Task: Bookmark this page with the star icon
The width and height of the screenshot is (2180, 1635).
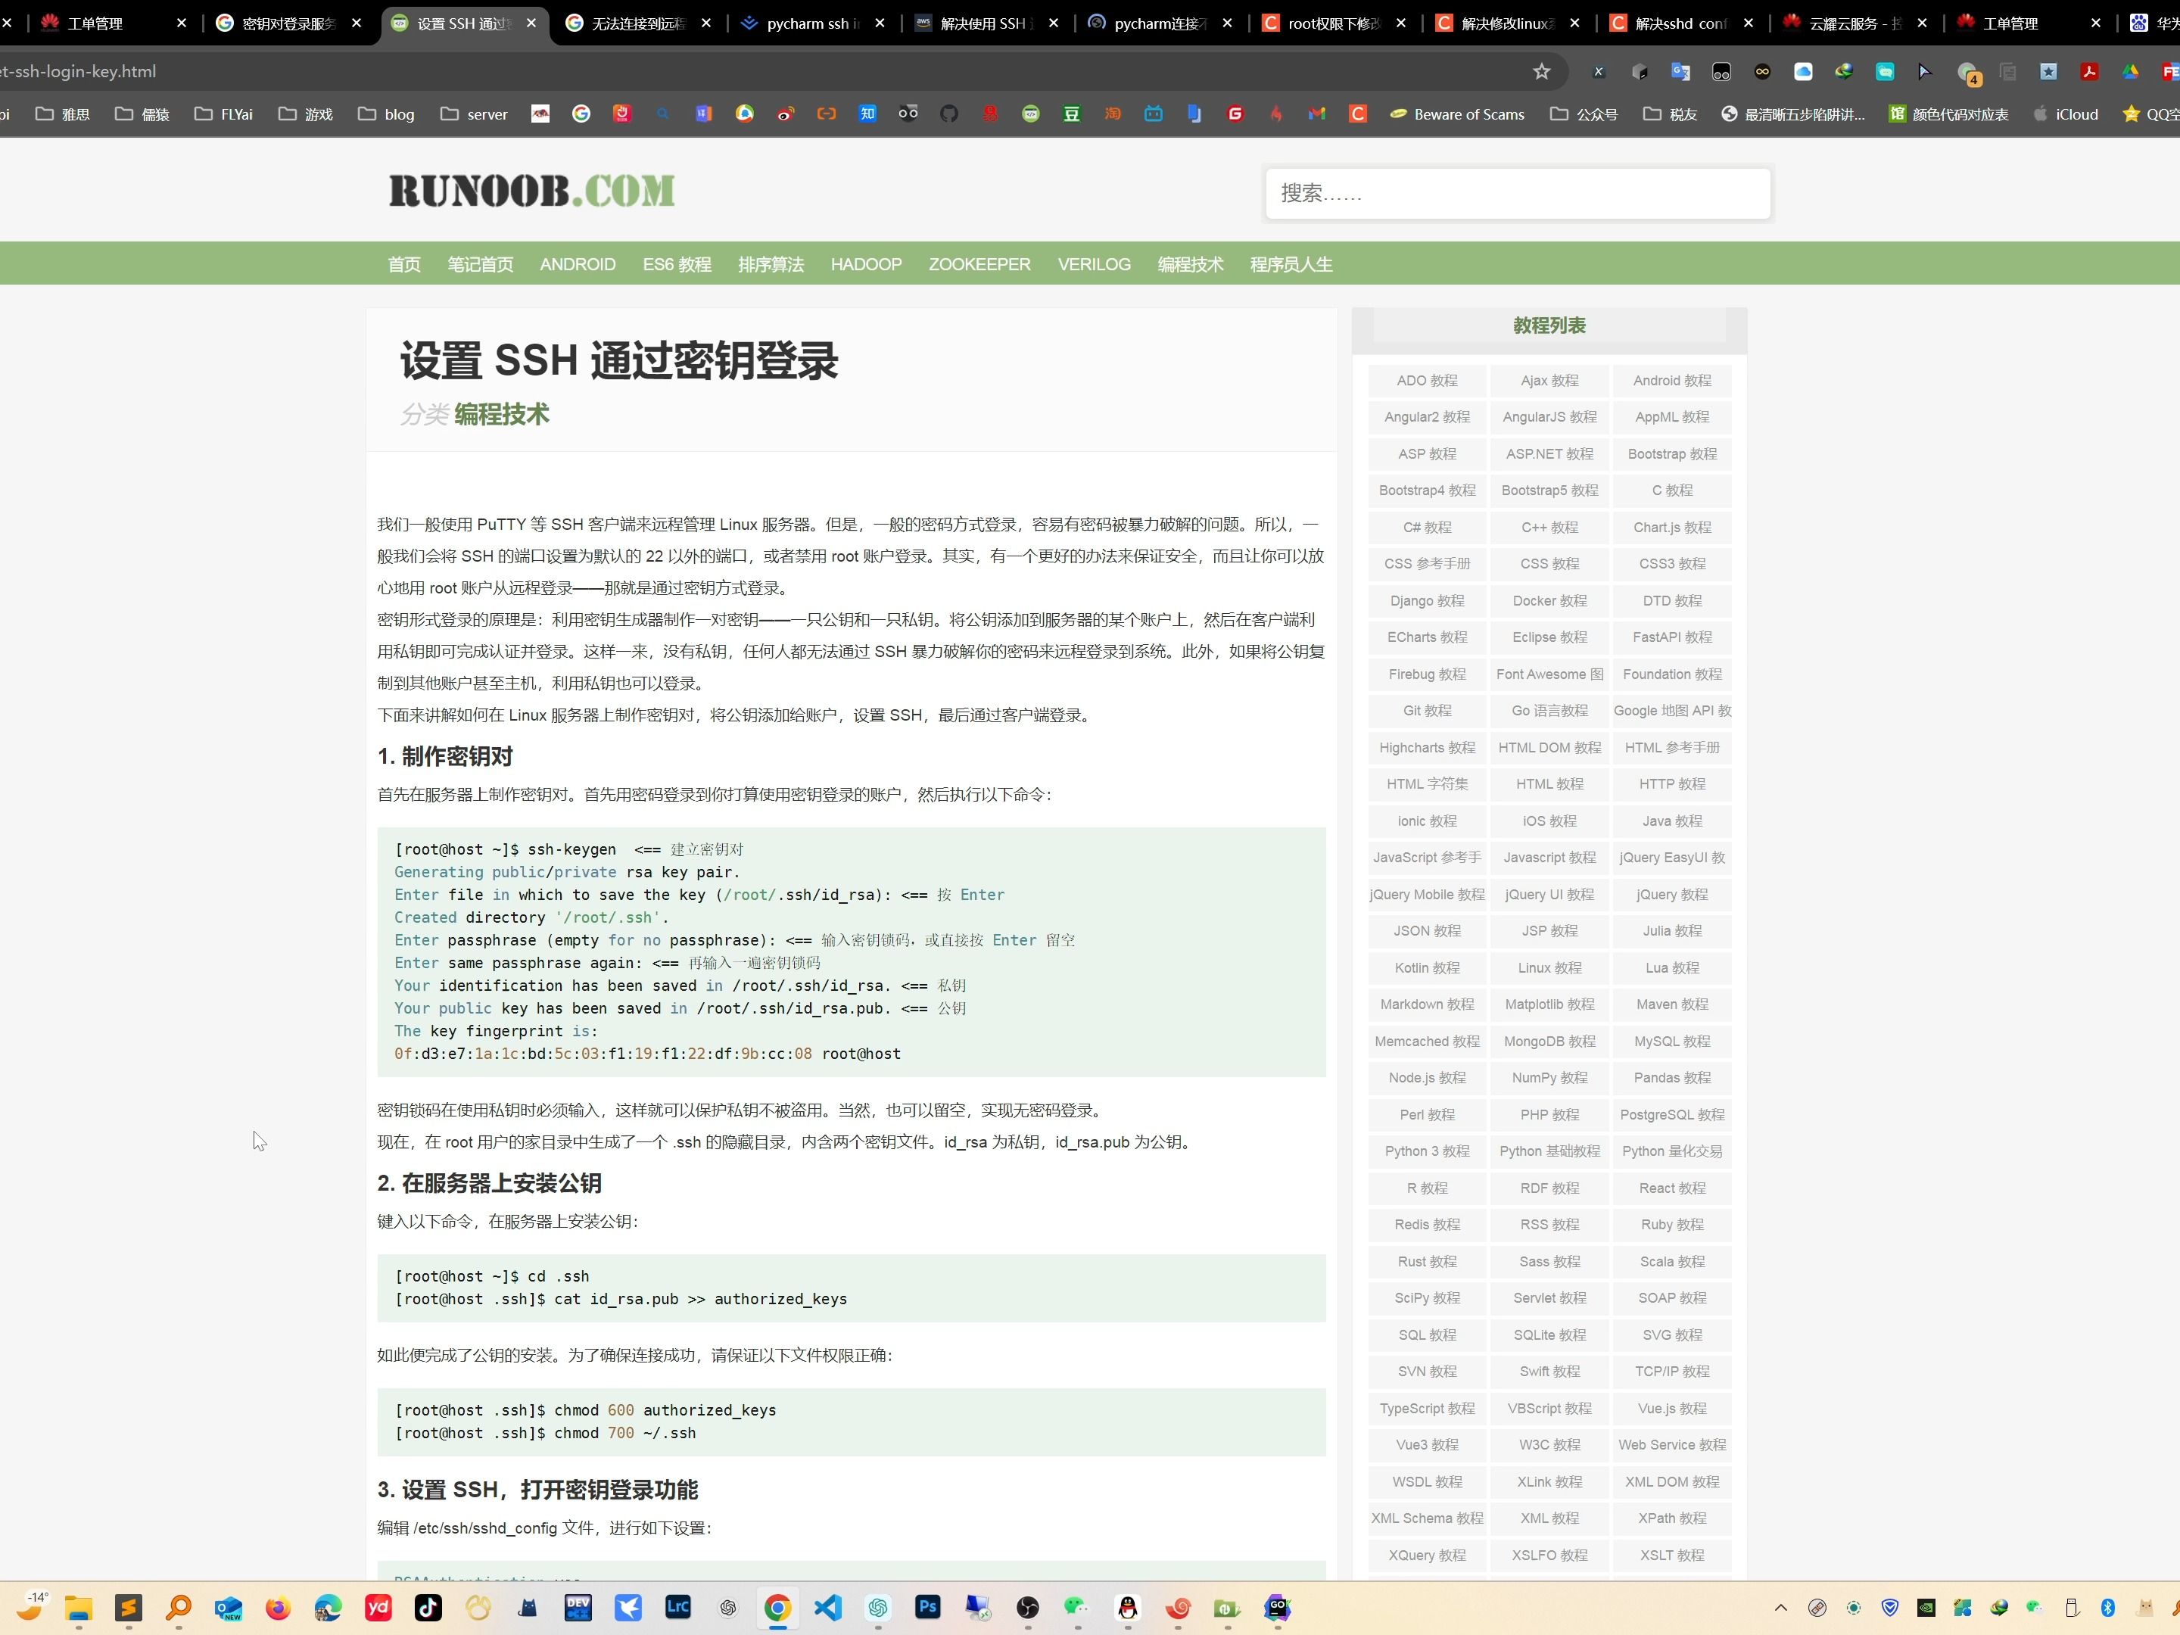Action: coord(1541,71)
